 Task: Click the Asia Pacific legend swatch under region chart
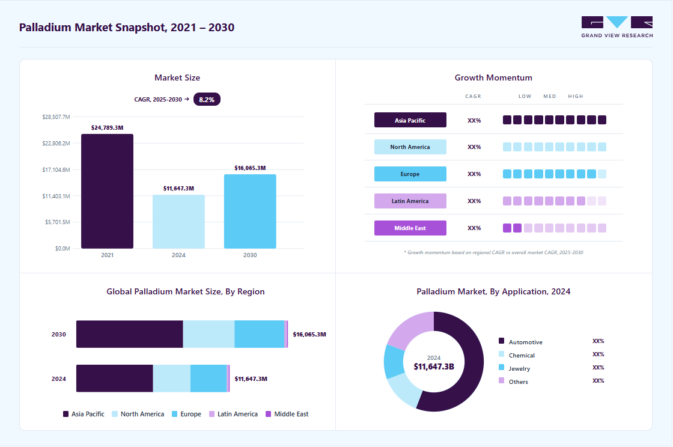tap(65, 414)
